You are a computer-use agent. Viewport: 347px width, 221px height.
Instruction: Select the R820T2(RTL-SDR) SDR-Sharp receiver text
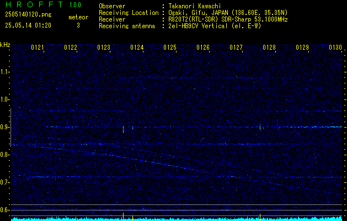[228, 19]
